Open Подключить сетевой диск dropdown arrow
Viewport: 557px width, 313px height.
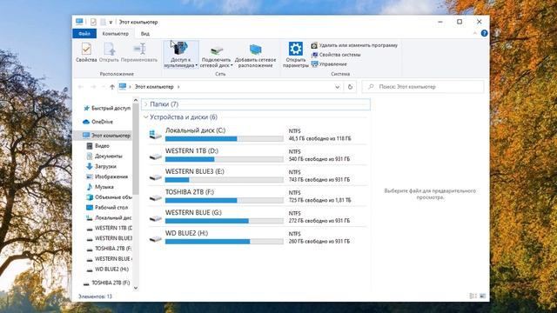point(232,66)
